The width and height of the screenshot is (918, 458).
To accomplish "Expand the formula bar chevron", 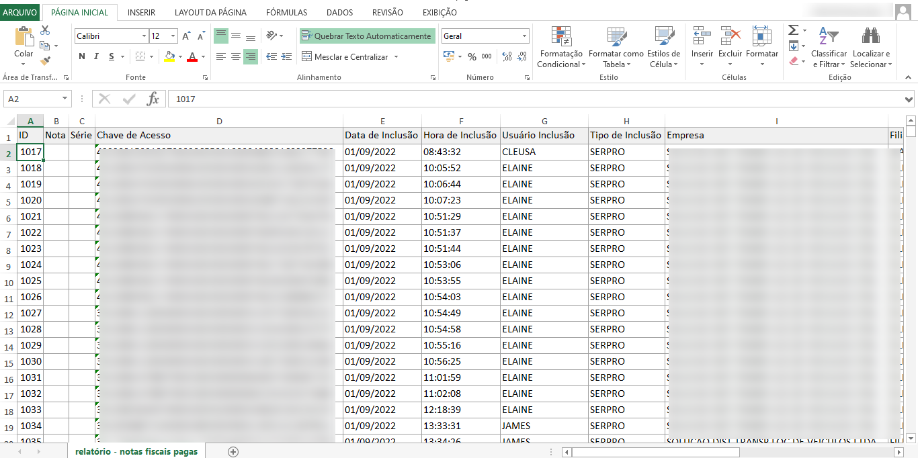I will [909, 99].
